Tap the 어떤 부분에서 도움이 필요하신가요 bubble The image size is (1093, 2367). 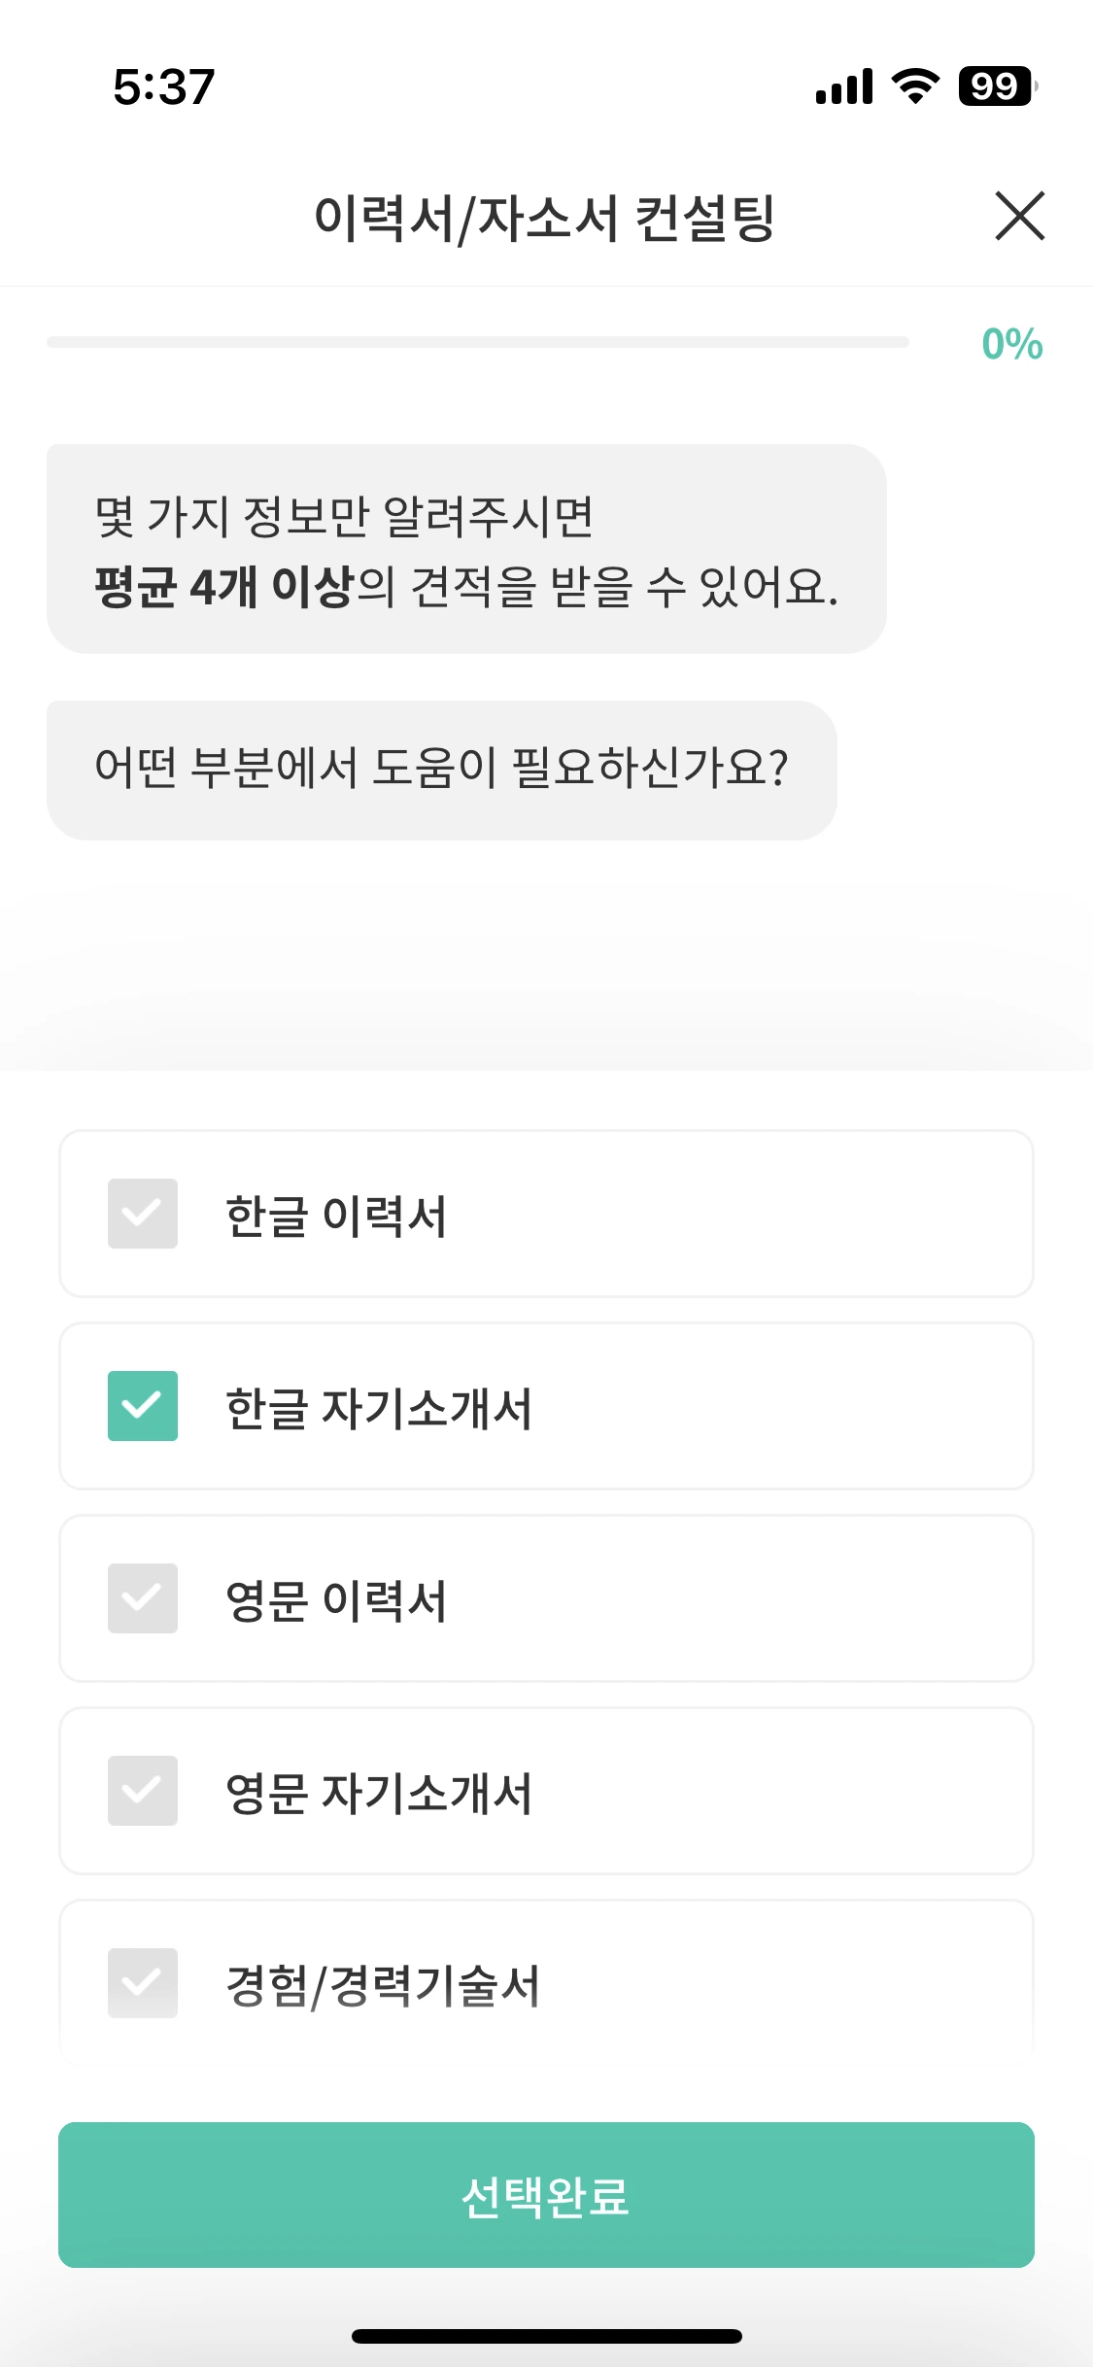click(441, 770)
